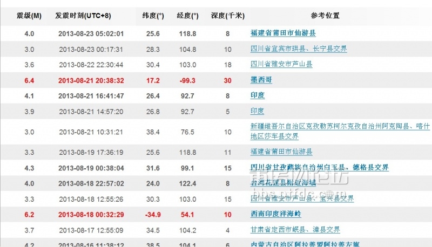Open the 四川省雅安市芦山县、宝兴县交界 link

(x=302, y=198)
